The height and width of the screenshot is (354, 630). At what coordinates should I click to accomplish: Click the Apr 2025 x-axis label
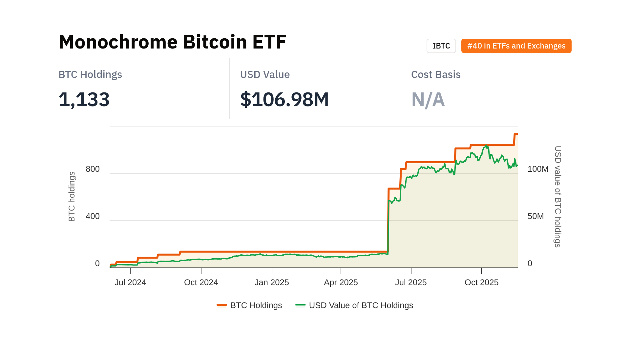click(341, 282)
